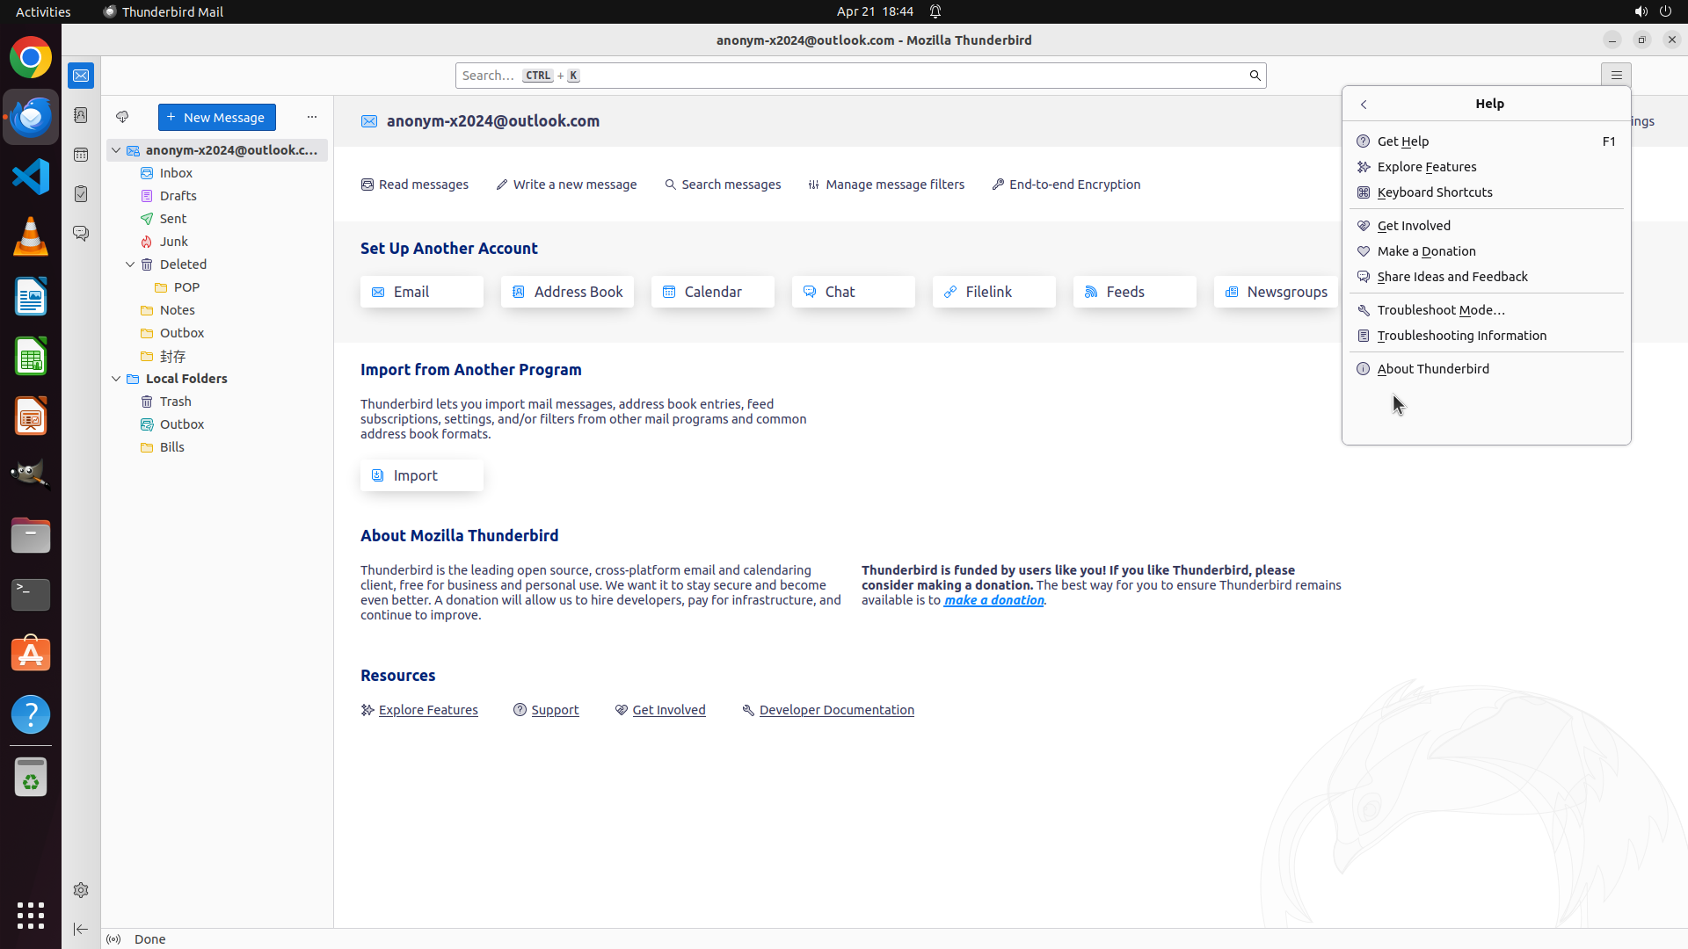
Task: Open Address Book space in sidebar
Action: point(81,115)
